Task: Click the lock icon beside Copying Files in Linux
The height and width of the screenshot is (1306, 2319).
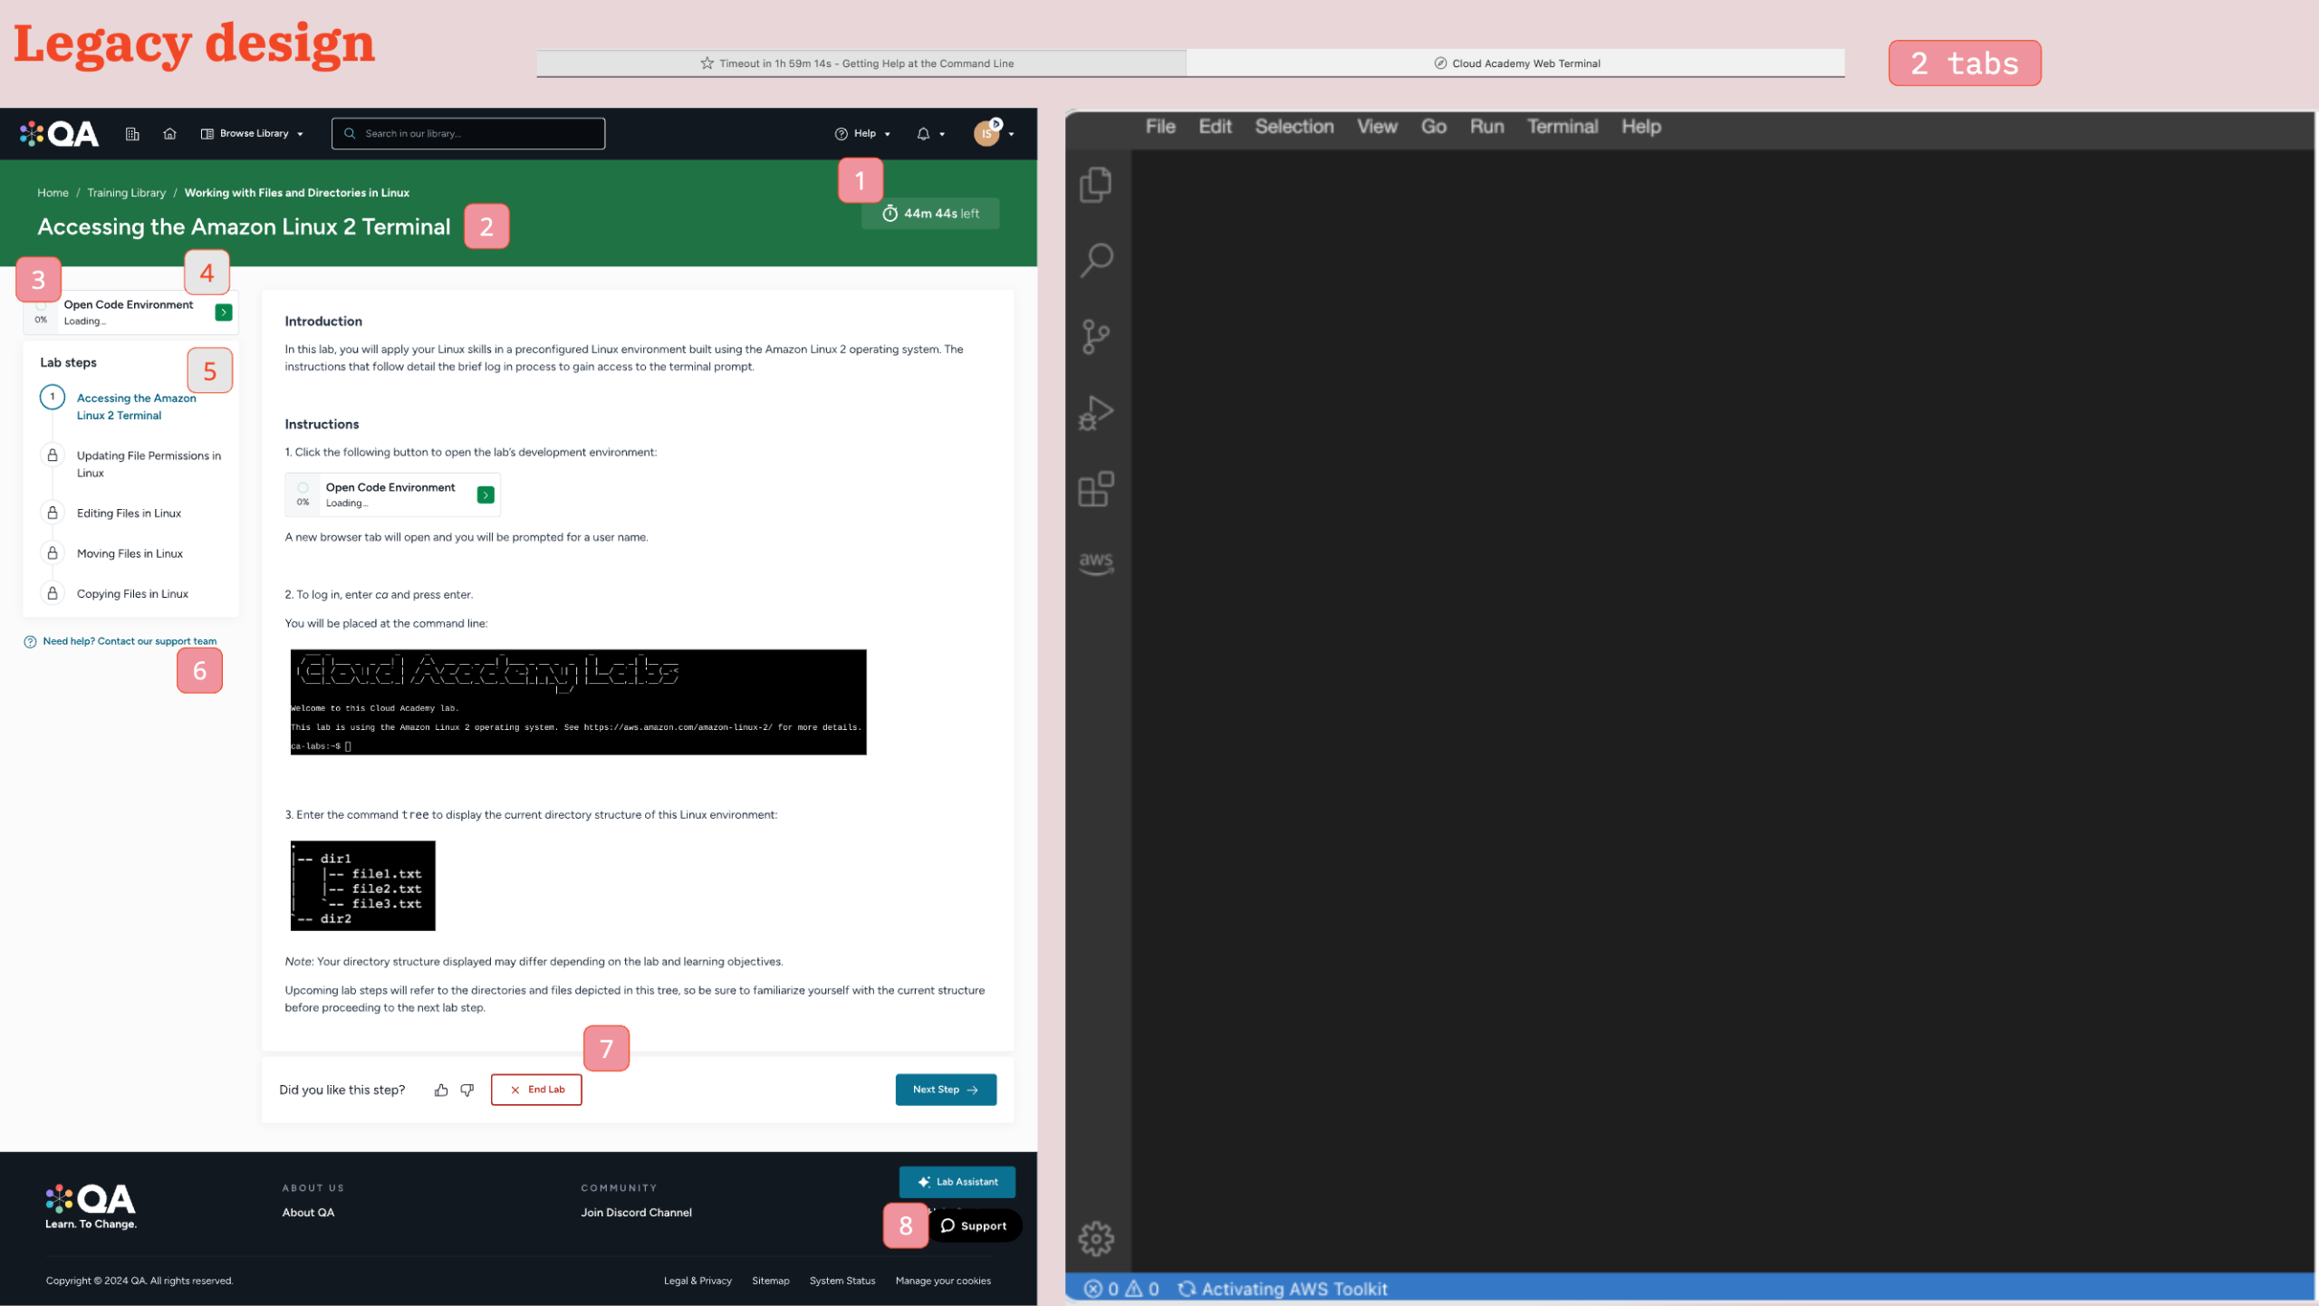Action: [x=53, y=594]
